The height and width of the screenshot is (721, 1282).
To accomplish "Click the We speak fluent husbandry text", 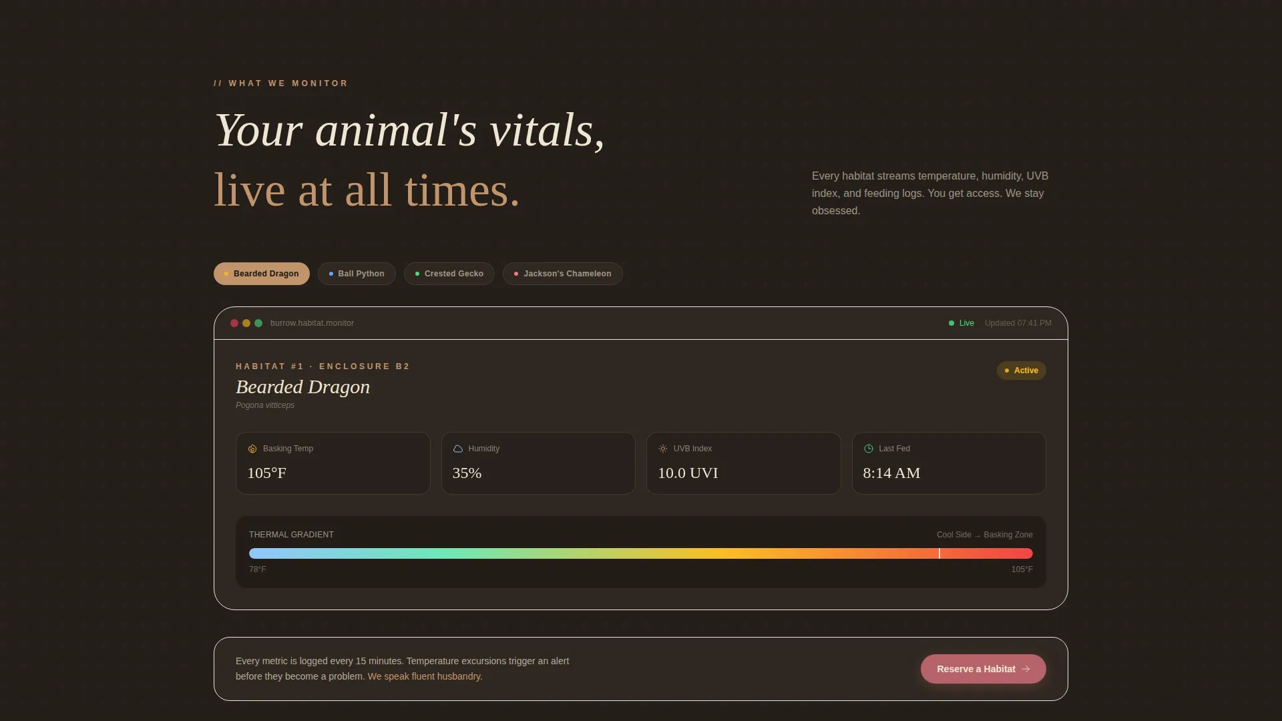I will [425, 676].
